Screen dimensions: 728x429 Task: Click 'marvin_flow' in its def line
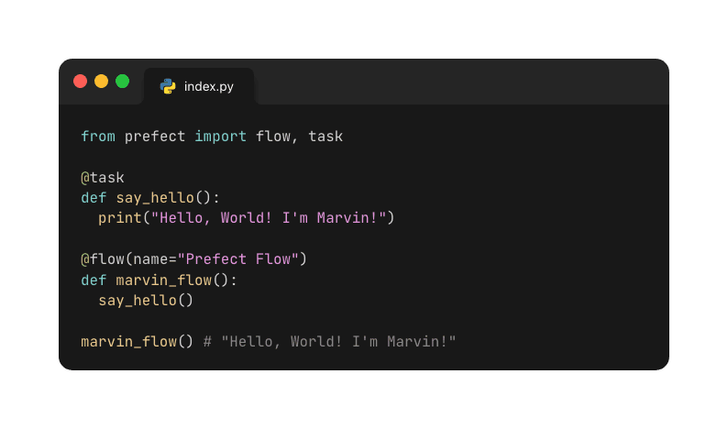coord(164,280)
